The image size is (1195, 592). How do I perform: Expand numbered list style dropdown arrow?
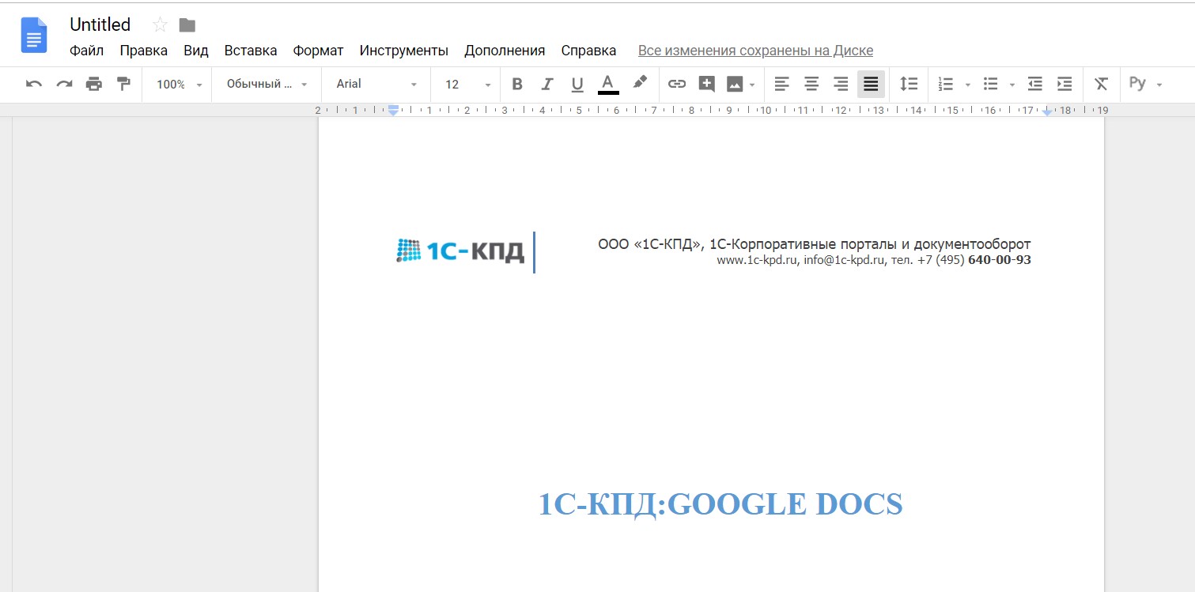(x=967, y=85)
